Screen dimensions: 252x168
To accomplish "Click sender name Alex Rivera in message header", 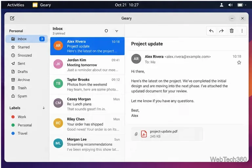I will [x=154, y=56].
